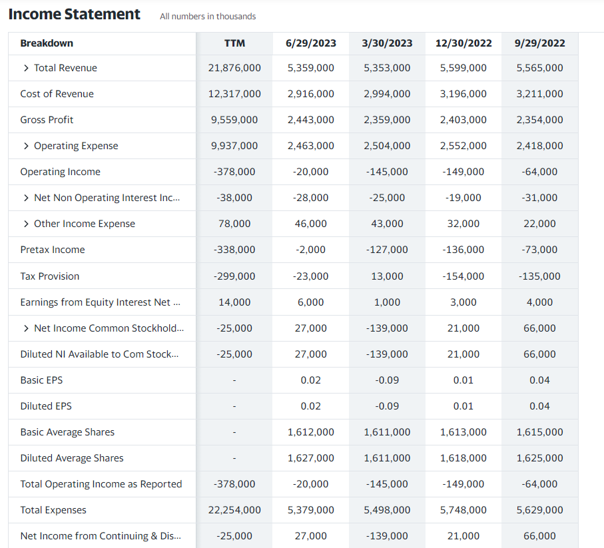The width and height of the screenshot is (604, 548).
Task: Expand Net Non Operating Interest row
Action: 26,198
